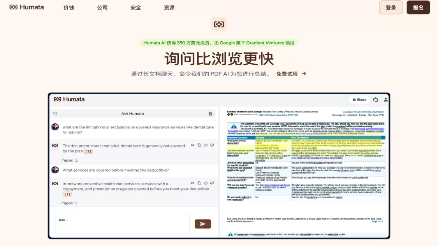The image size is (438, 246).
Task: Open the user account icon in demo toolbar
Action: point(385,100)
